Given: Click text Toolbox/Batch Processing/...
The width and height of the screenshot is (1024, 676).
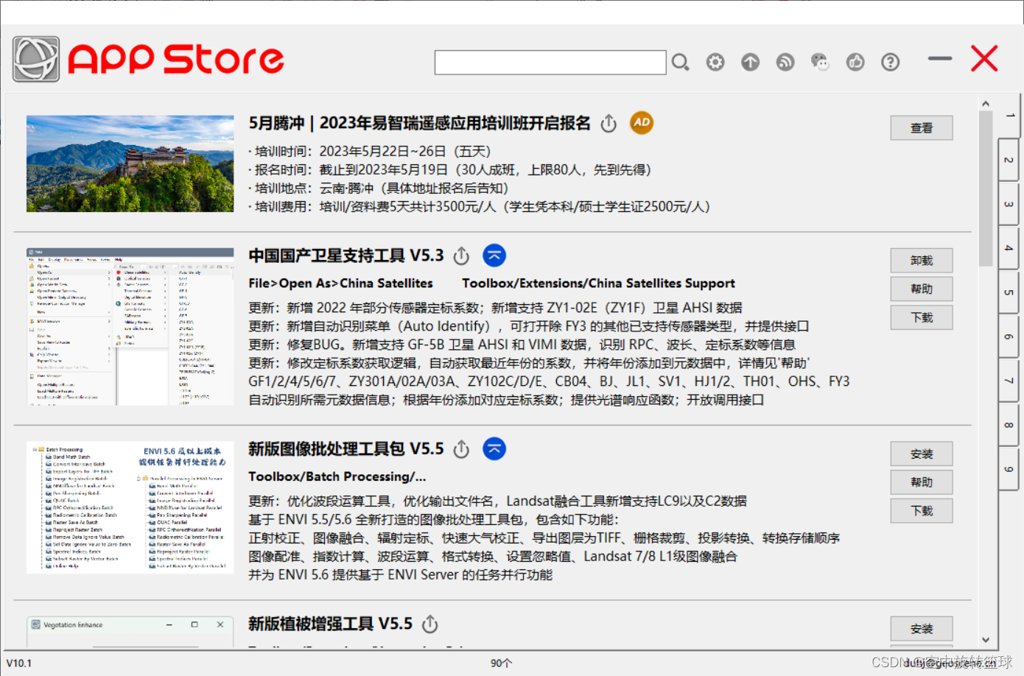Looking at the screenshot, I should click(x=337, y=476).
